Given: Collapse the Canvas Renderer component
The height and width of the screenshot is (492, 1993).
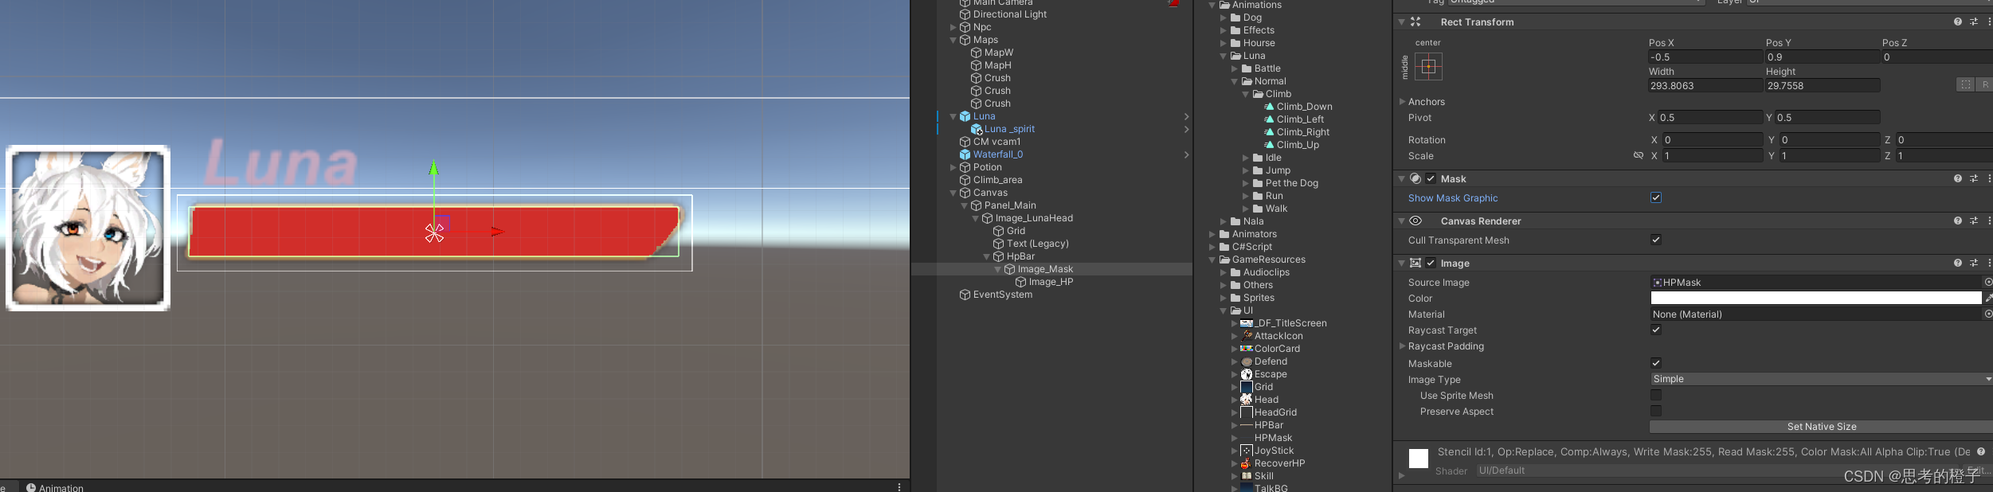Looking at the screenshot, I should [x=1402, y=221].
